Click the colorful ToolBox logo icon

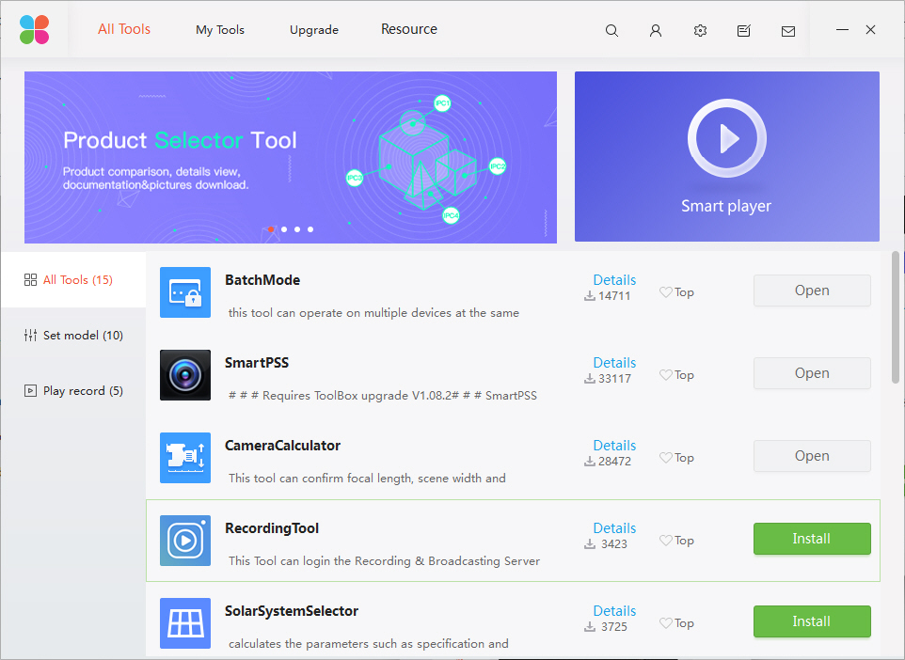coord(34,29)
